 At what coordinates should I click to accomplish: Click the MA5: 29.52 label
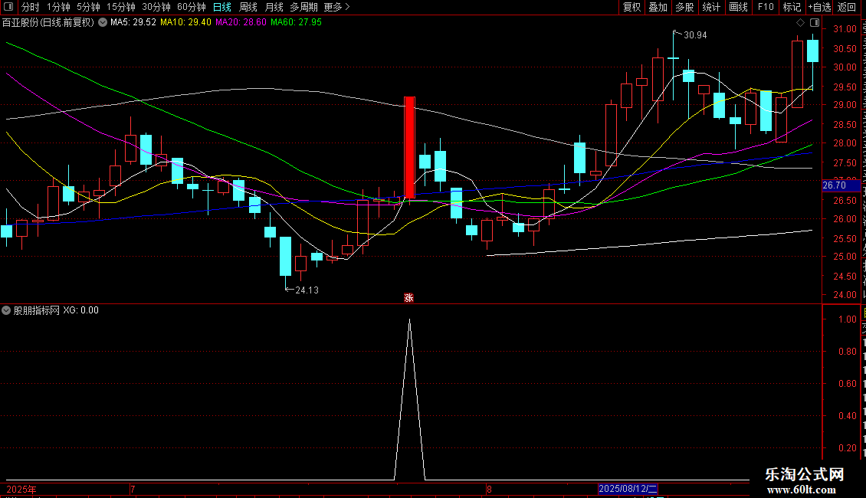click(x=133, y=22)
